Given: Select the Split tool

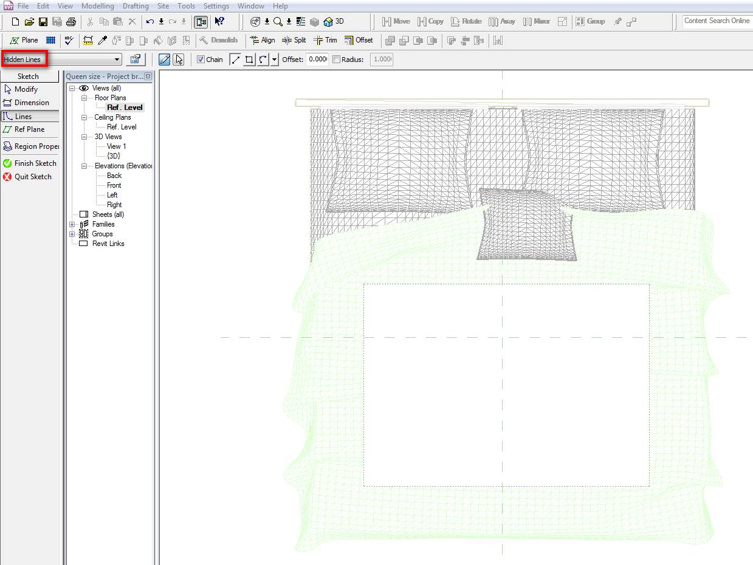Looking at the screenshot, I should [294, 41].
